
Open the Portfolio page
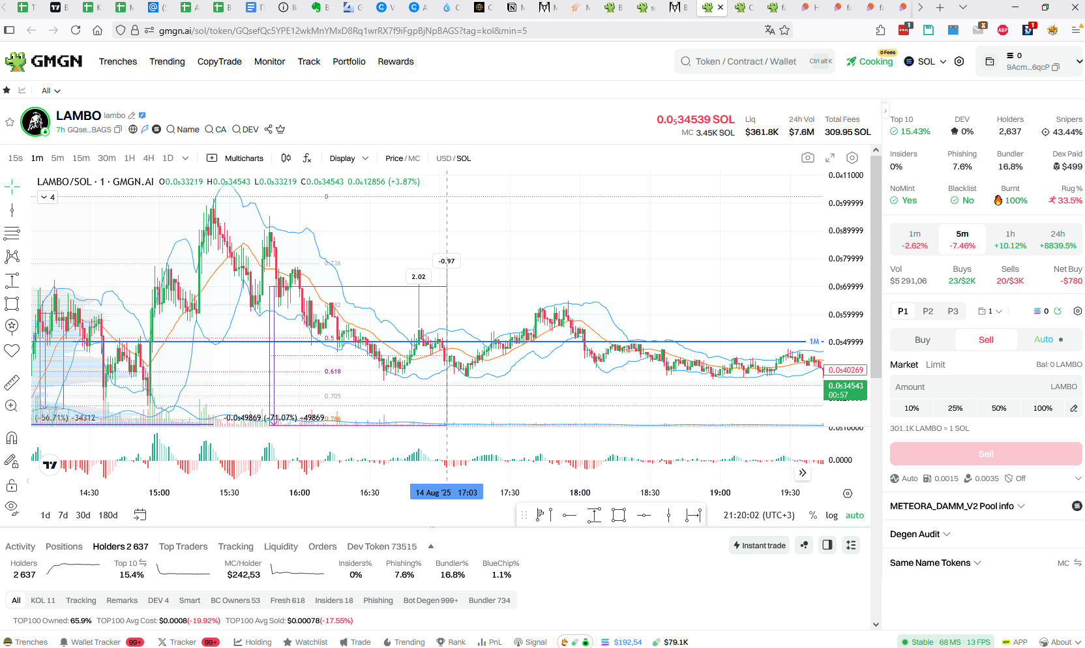(x=349, y=61)
